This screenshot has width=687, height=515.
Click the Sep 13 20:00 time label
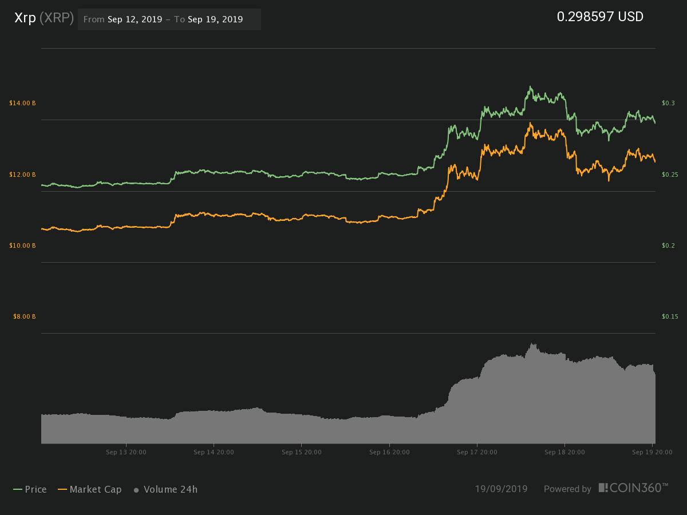point(126,452)
